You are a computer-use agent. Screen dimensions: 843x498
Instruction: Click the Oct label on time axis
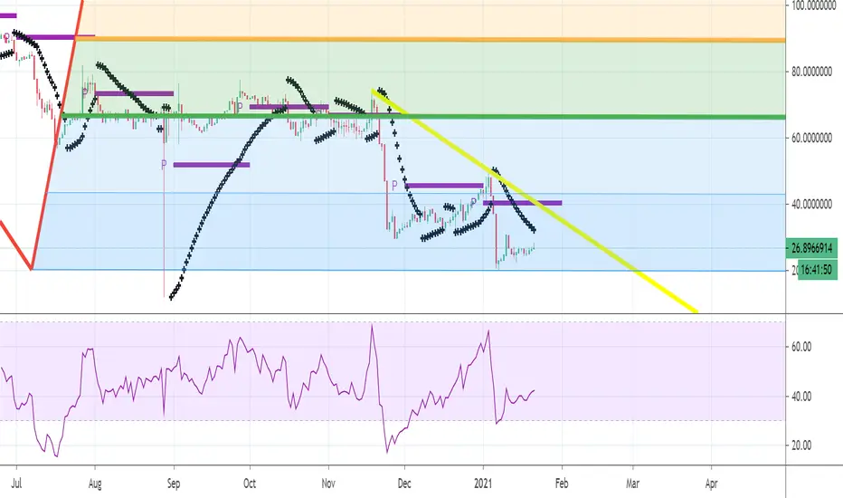(x=250, y=484)
